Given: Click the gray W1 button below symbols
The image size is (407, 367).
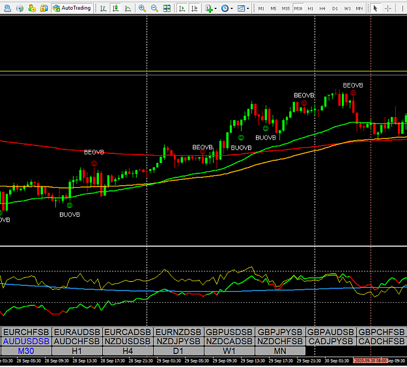Looking at the screenshot, I should tap(229, 351).
